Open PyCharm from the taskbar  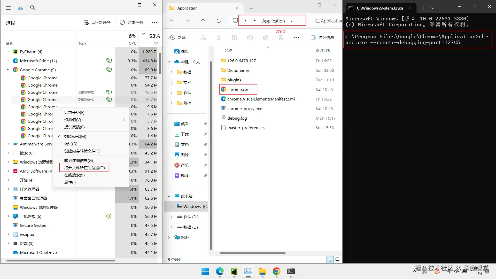point(234,271)
